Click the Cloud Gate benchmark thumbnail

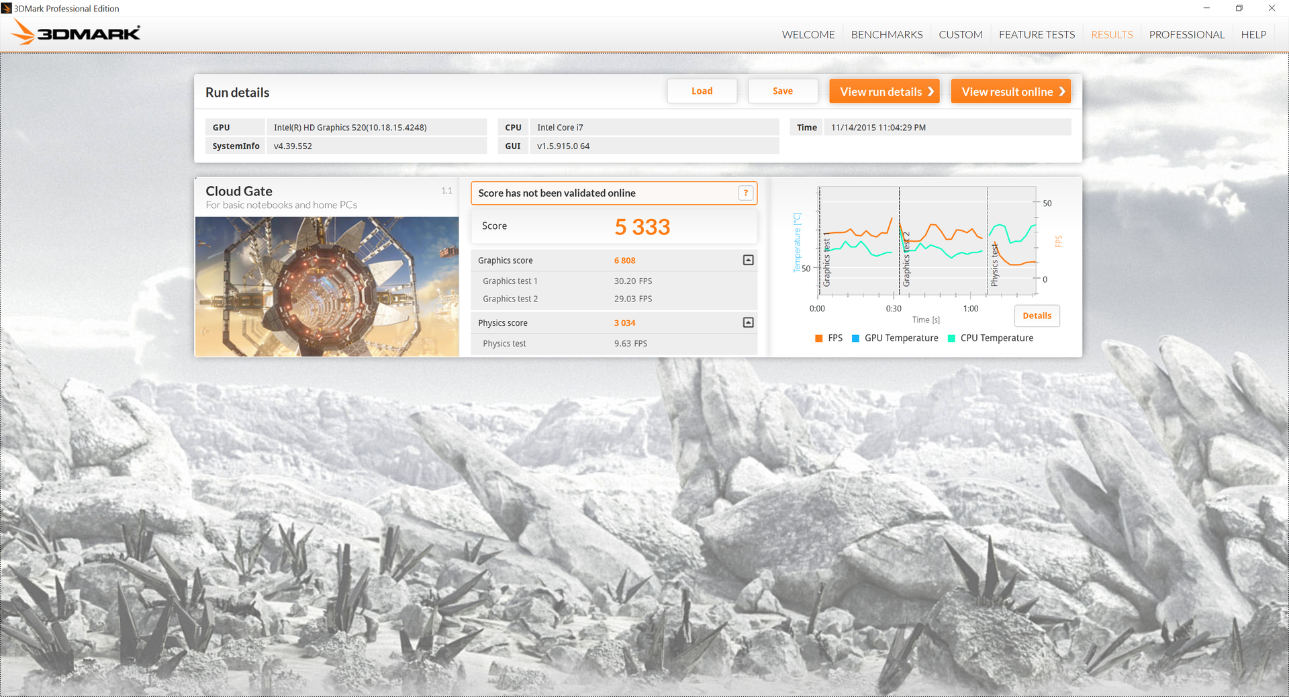(327, 286)
